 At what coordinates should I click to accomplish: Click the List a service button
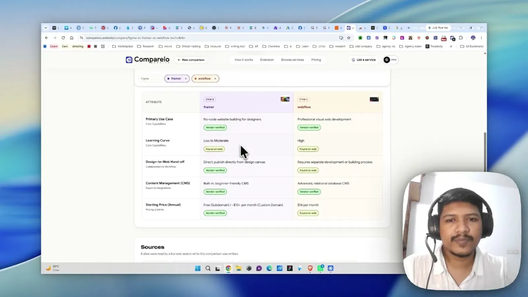click(x=364, y=60)
